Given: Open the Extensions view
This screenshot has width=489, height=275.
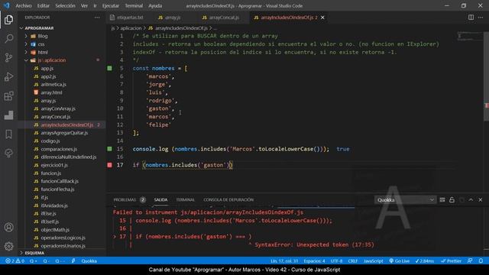Looking at the screenshot, I should click(x=8, y=95).
